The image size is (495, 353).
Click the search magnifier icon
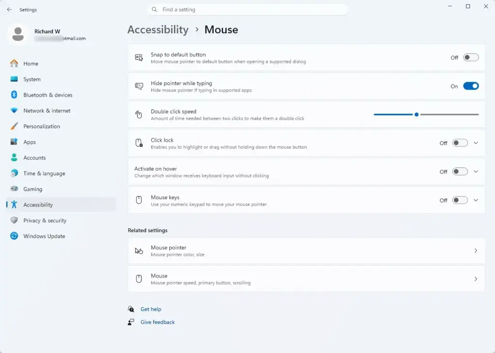click(x=154, y=10)
